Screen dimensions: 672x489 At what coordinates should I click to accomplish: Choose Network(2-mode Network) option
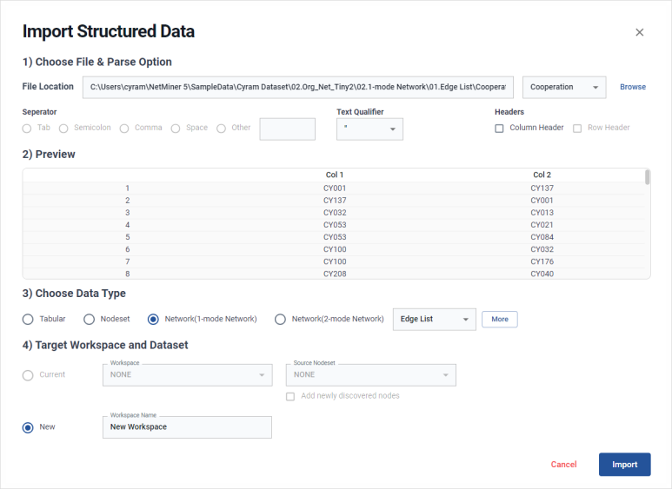280,319
